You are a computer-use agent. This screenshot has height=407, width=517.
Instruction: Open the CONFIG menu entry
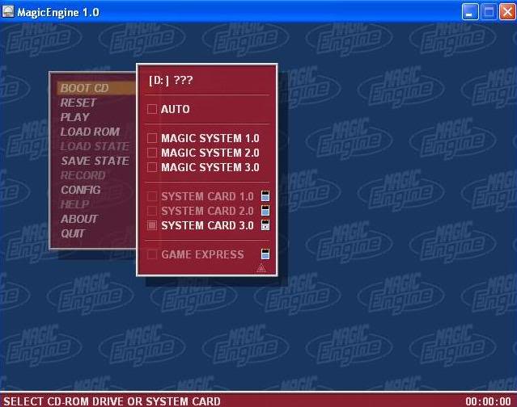(81, 190)
